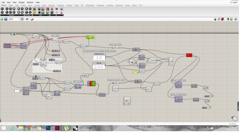Viewport: 239px width, 134px height.
Task: Click the red-green gradient component
Action: (91, 83)
